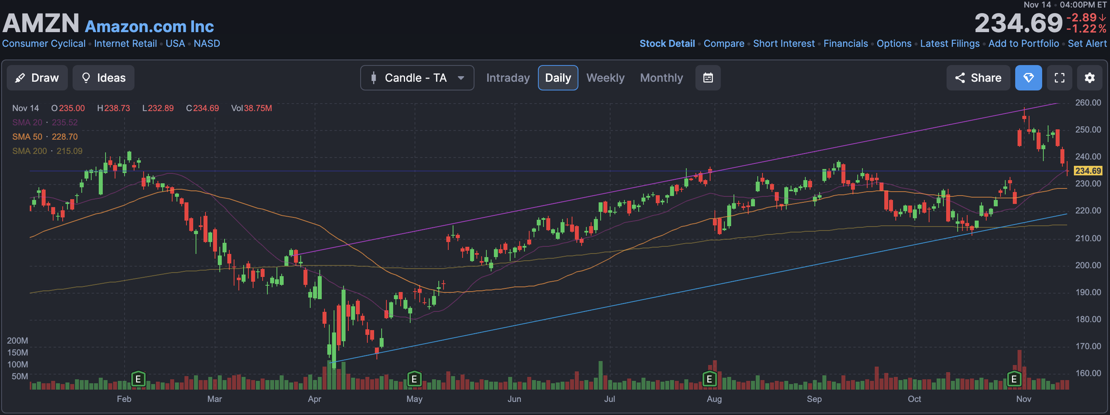Switch to Weekly timeframe
This screenshot has width=1110, height=415.
tap(605, 78)
